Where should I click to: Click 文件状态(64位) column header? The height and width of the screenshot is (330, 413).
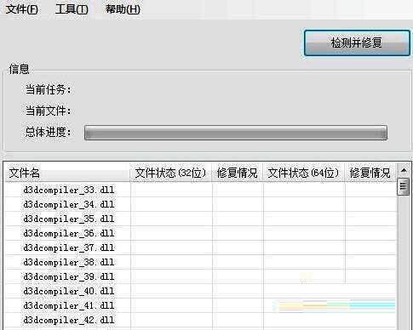pos(304,173)
